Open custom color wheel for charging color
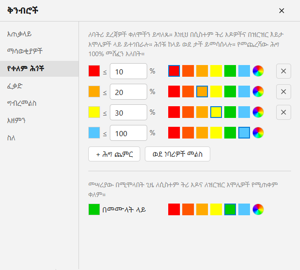This screenshot has height=270, width=300. click(x=258, y=210)
